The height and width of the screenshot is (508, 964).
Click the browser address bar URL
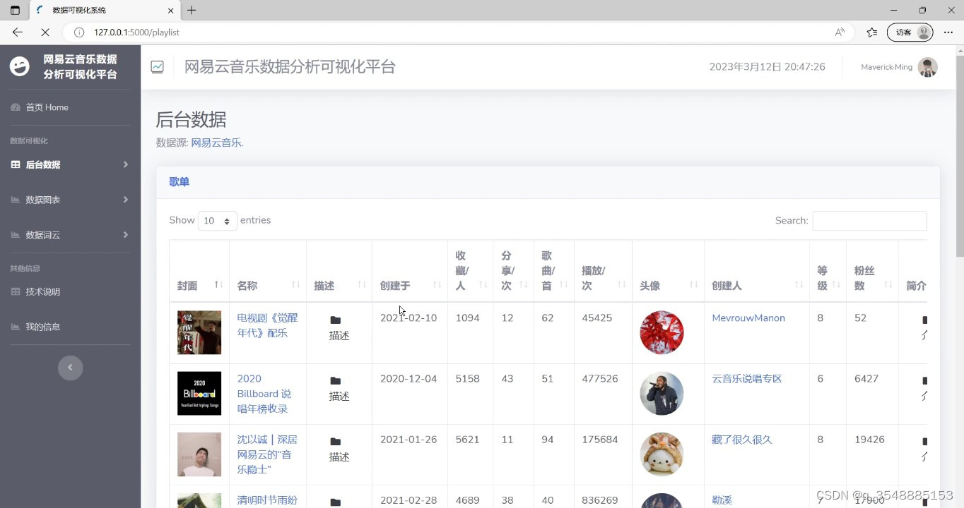click(136, 32)
